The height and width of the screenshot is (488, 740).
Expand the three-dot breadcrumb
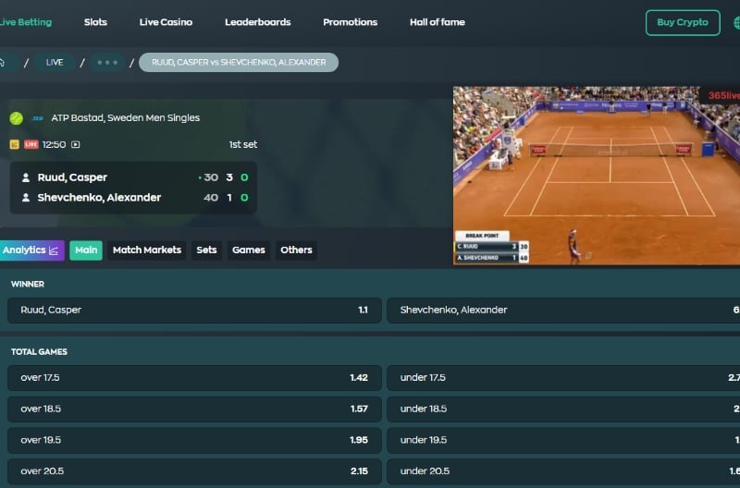107,62
